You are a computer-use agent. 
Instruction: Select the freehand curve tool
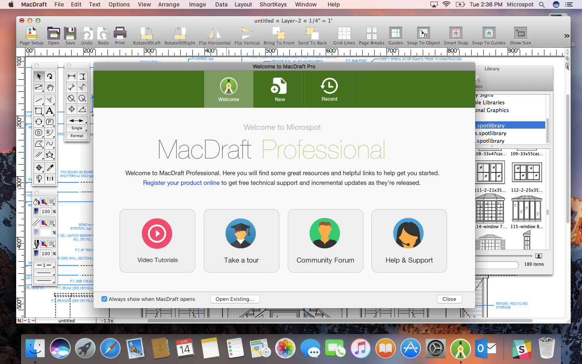(50, 144)
